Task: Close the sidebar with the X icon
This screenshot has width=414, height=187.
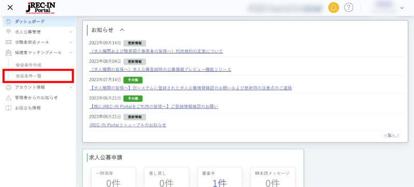Action: pyautogui.click(x=10, y=8)
